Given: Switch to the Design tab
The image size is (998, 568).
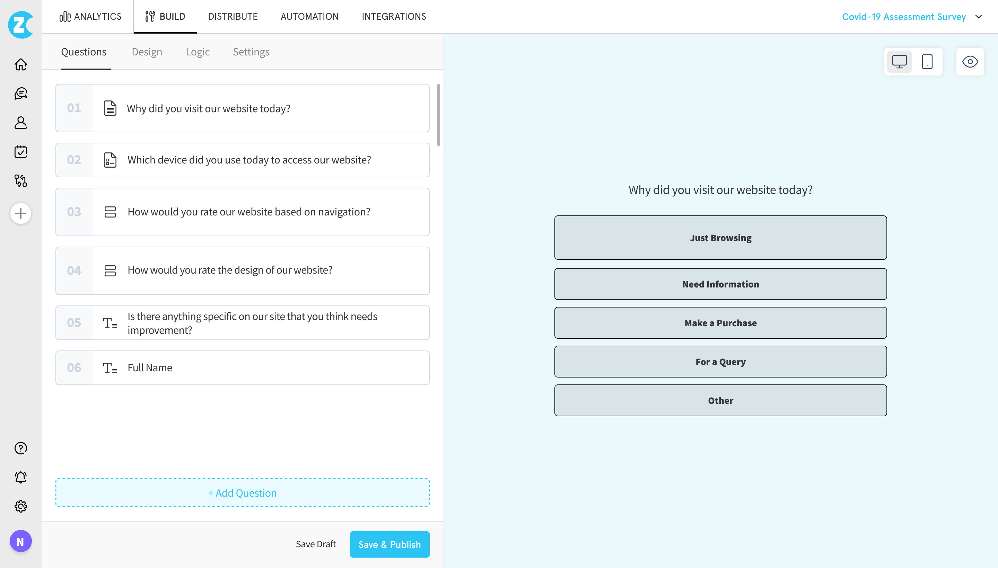Looking at the screenshot, I should (x=147, y=51).
